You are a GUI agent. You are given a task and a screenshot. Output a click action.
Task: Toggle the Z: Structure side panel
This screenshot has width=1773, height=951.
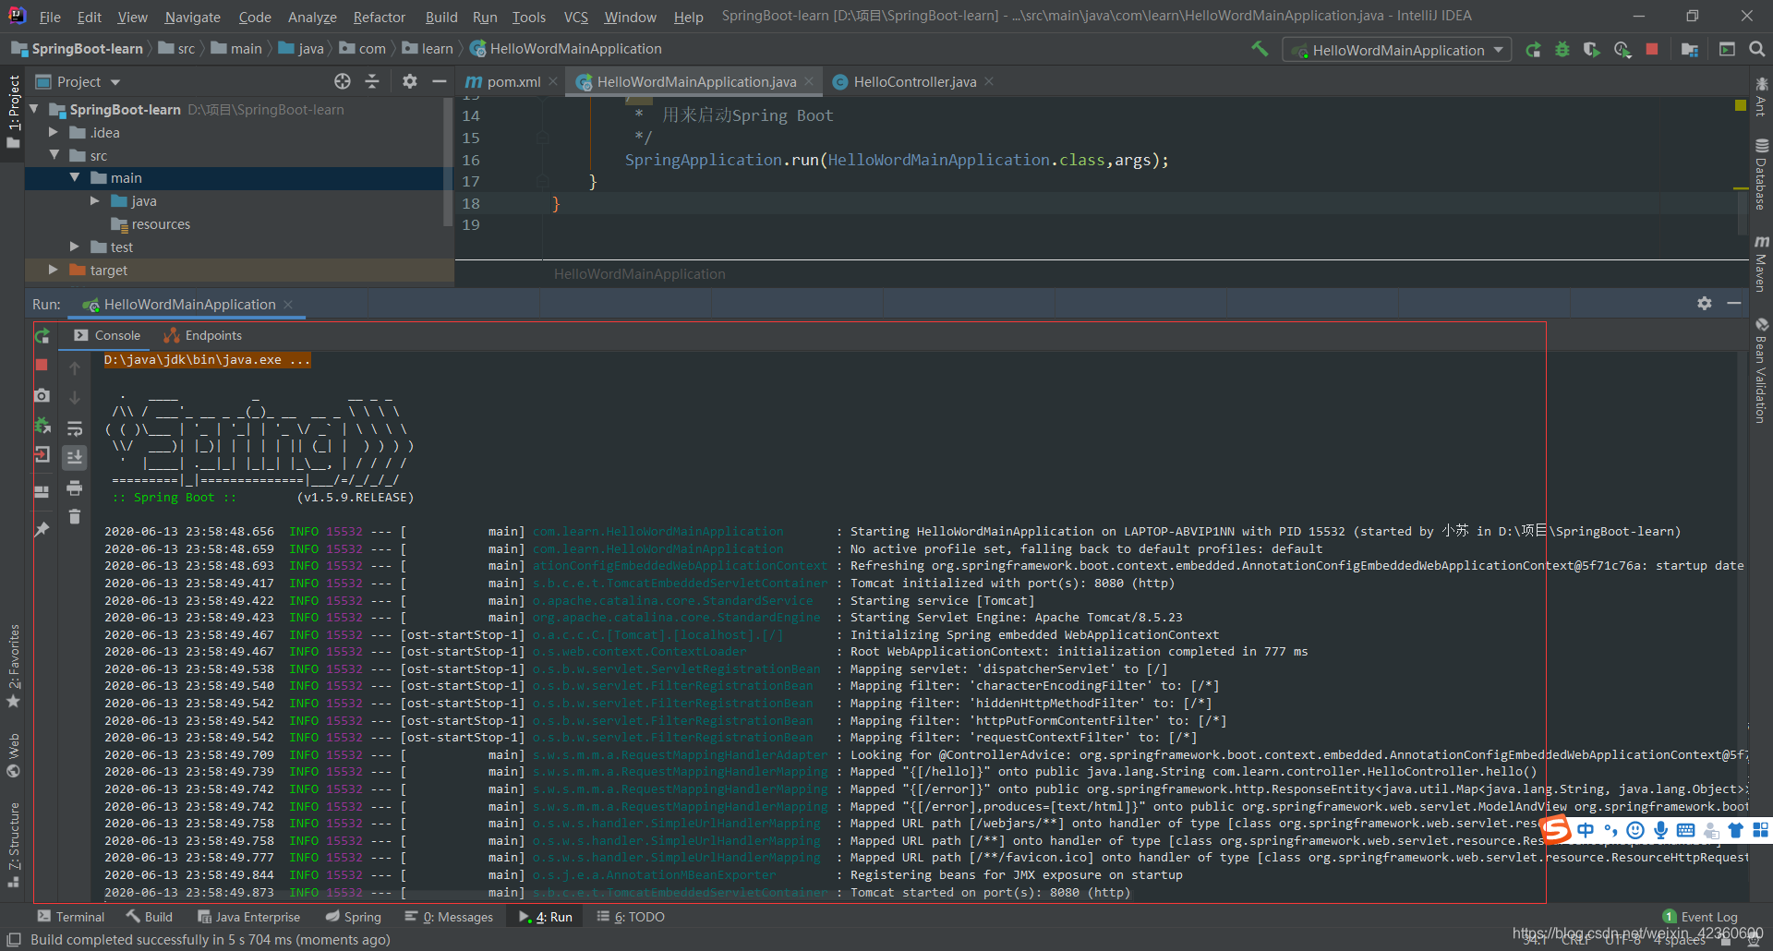click(x=13, y=845)
